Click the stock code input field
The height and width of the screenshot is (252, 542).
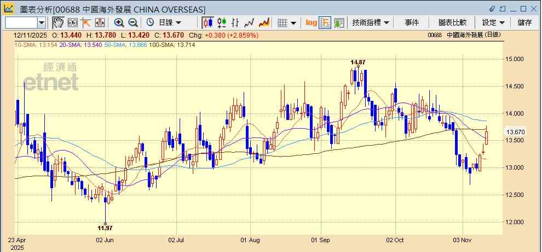(x=21, y=23)
